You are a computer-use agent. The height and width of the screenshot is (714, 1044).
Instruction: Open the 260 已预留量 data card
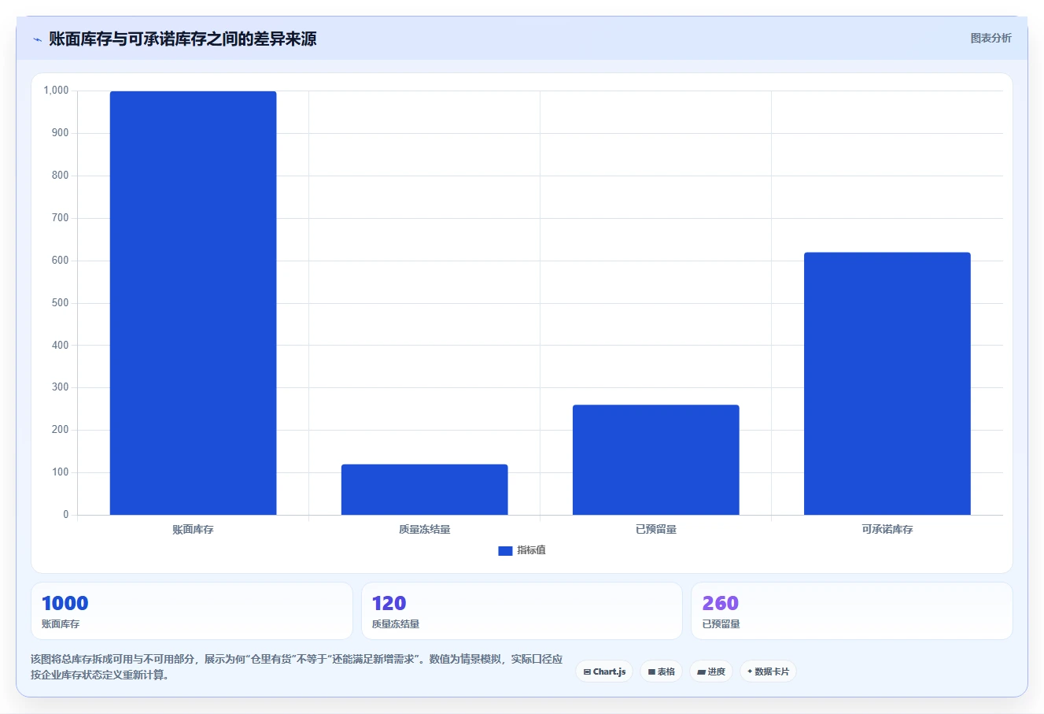851,611
